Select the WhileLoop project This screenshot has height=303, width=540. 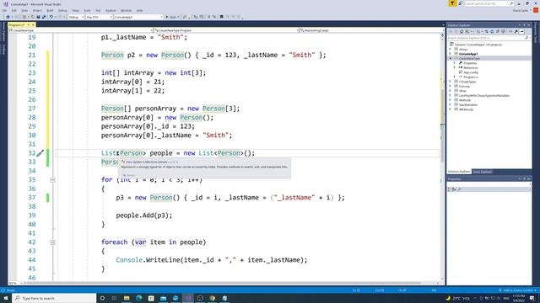pos(466,109)
